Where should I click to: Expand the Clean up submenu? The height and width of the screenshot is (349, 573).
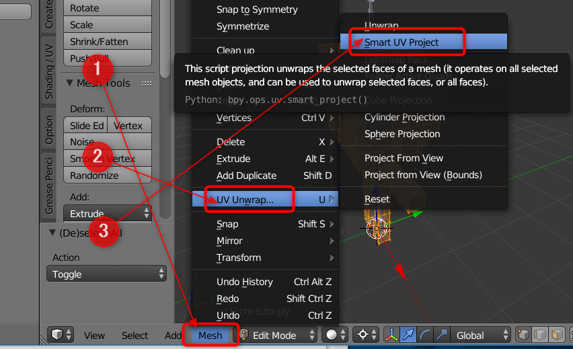[265, 50]
